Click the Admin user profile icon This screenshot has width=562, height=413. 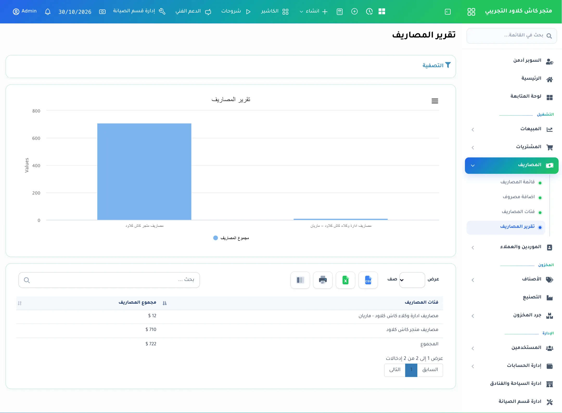click(x=16, y=12)
